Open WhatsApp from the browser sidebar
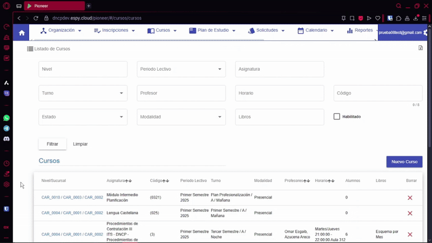 click(x=6, y=118)
